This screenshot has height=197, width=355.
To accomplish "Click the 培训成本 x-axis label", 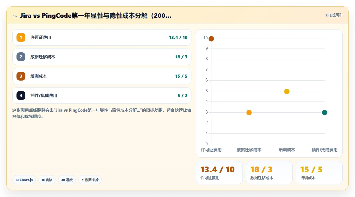I will (x=287, y=150).
